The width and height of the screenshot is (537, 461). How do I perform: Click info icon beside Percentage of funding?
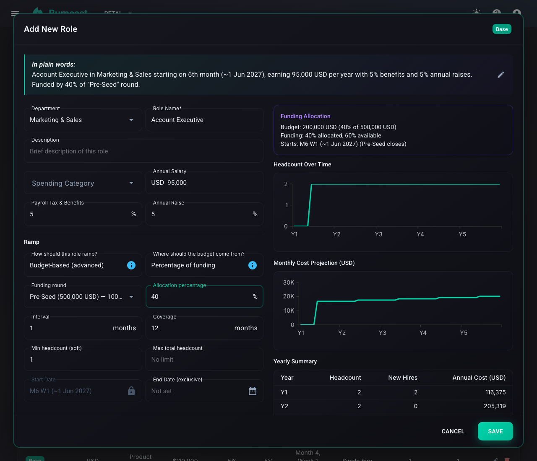pos(253,265)
